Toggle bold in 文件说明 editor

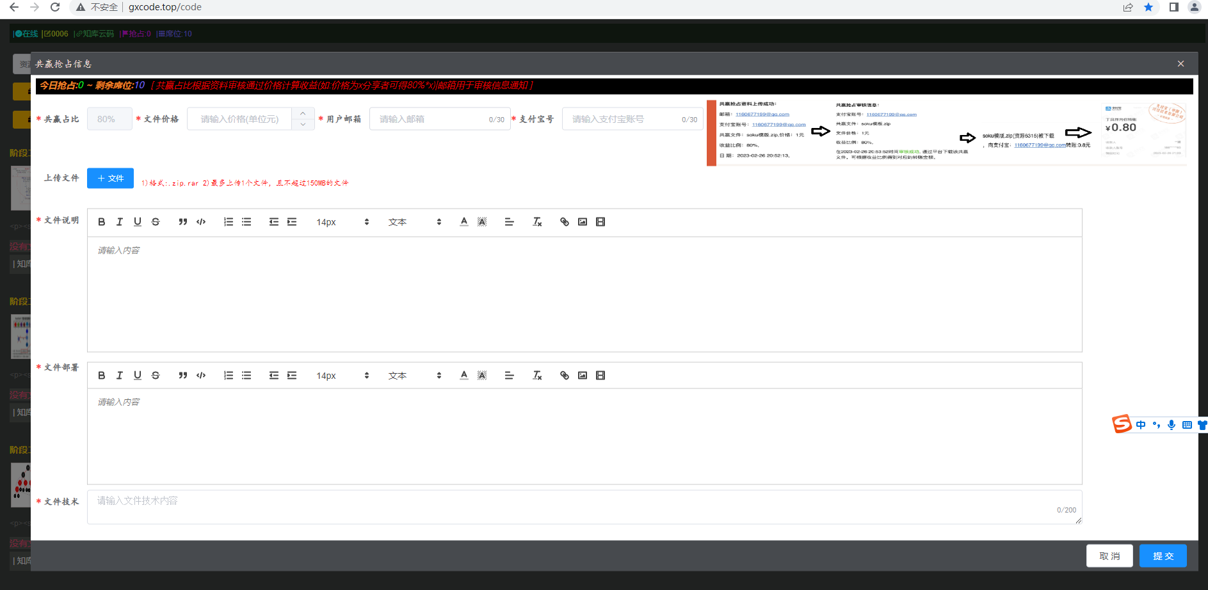pyautogui.click(x=101, y=222)
